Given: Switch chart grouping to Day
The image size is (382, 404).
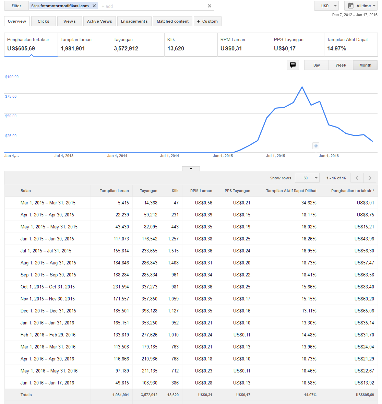Looking at the screenshot, I should [317, 65].
